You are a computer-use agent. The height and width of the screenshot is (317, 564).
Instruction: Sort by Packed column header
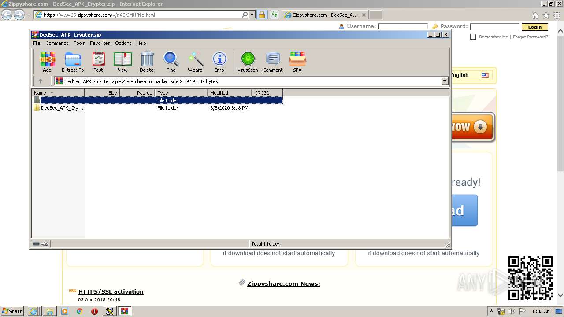pos(137,92)
